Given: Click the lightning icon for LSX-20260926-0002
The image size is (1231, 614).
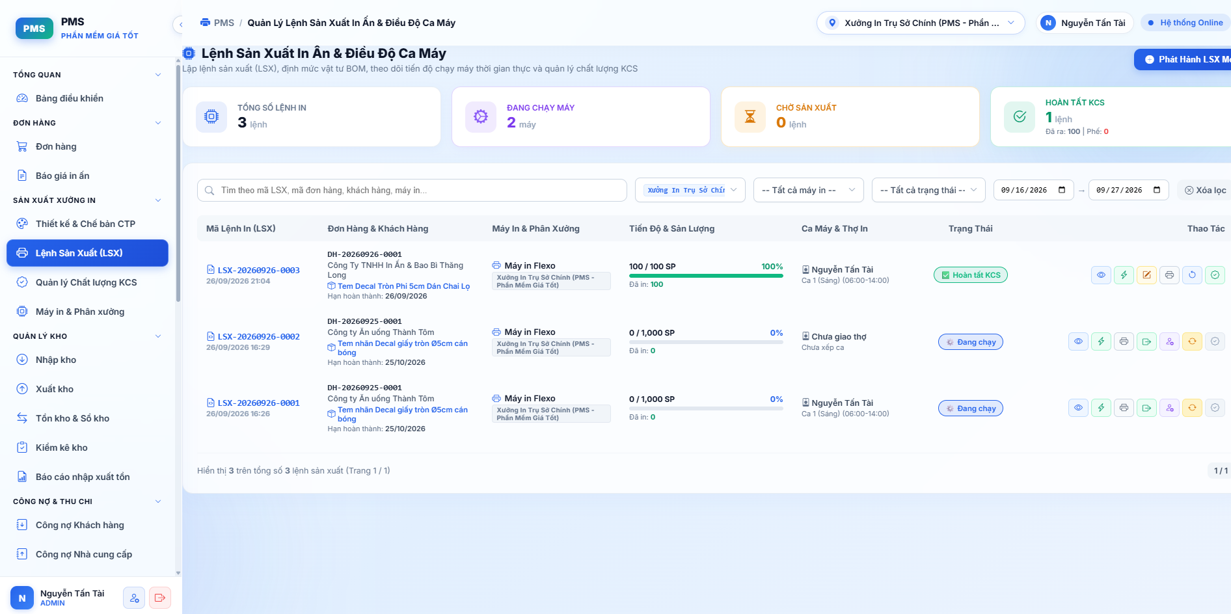Looking at the screenshot, I should (1101, 341).
